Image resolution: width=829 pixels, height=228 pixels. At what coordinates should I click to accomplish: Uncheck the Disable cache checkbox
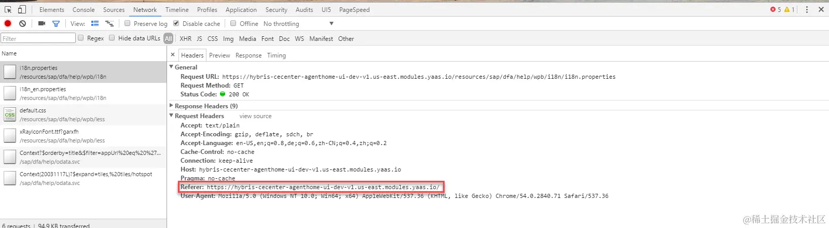(x=176, y=23)
